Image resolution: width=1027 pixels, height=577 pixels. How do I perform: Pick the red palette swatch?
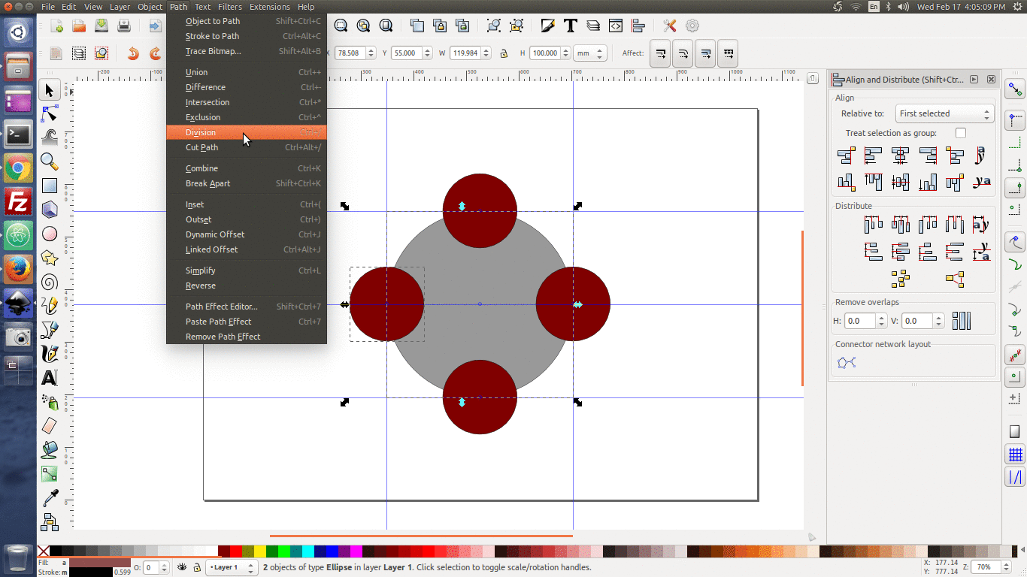[x=236, y=551]
